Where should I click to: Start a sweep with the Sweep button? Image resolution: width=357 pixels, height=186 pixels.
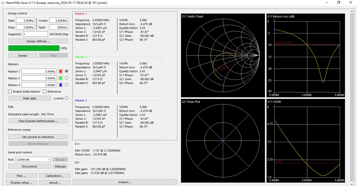pos(23,56)
